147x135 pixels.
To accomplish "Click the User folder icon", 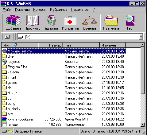I will (x=4, y=56).
